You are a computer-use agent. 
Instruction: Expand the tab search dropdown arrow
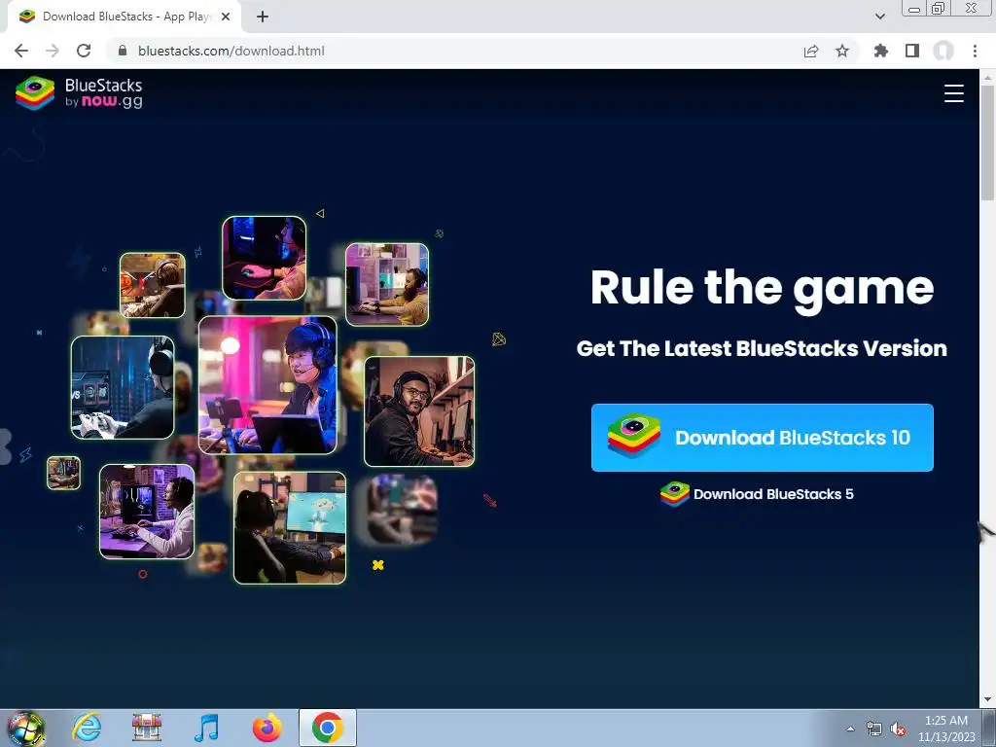click(x=879, y=17)
